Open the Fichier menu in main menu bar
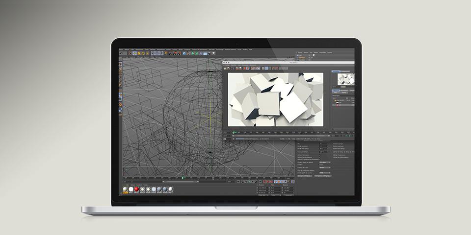The height and width of the screenshot is (235, 471). (x=121, y=49)
